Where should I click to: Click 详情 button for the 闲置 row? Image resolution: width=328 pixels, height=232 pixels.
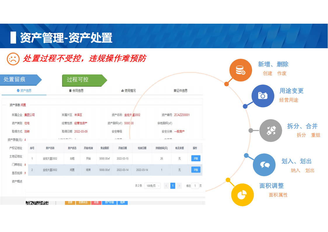(196, 170)
